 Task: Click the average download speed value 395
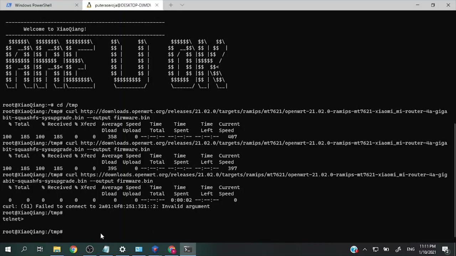[112, 169]
